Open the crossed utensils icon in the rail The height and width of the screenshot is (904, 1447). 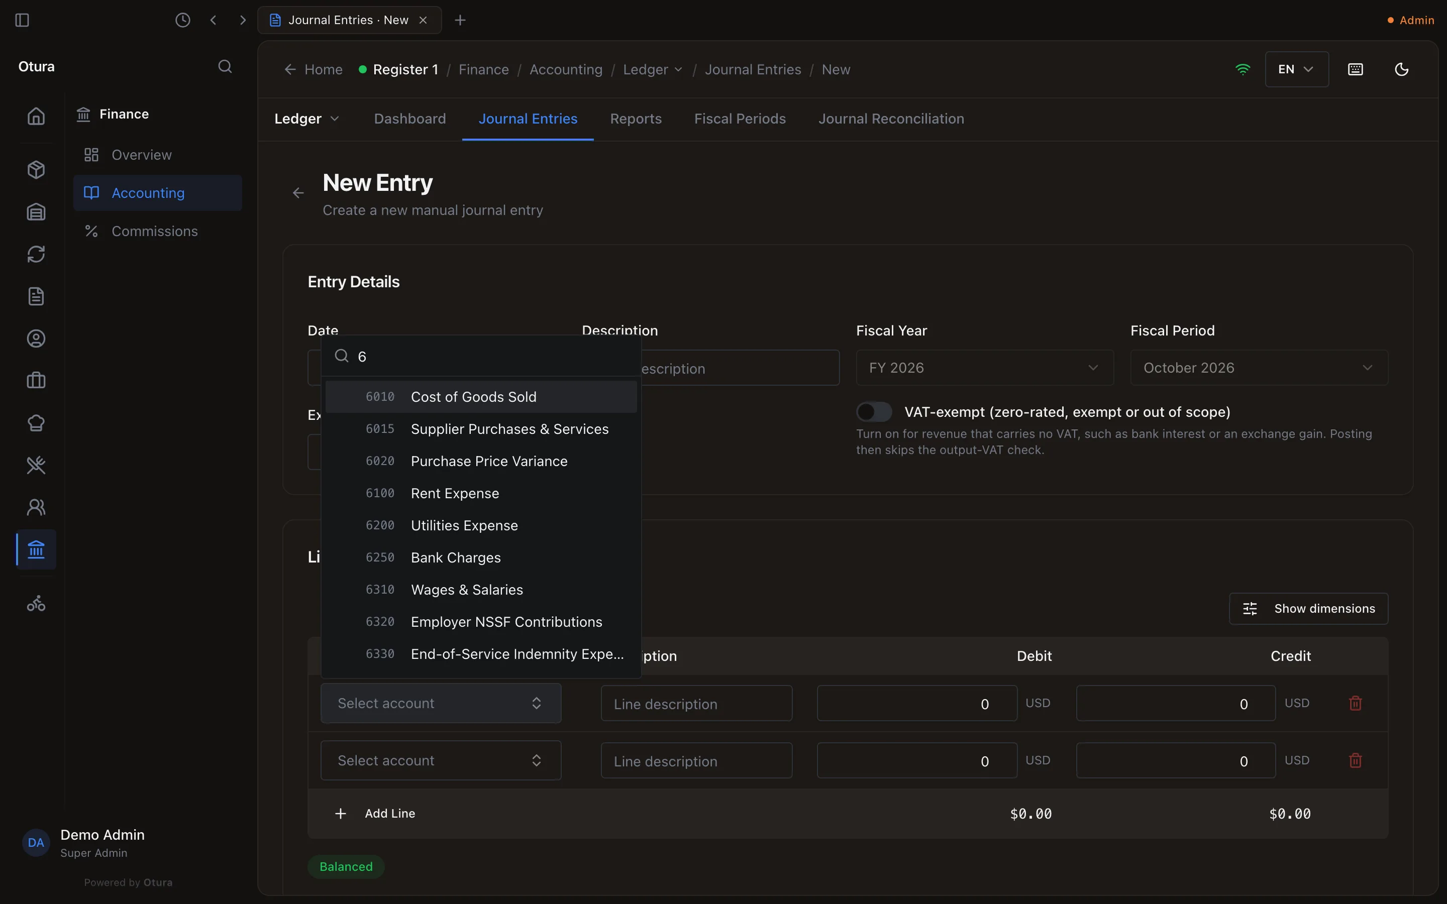point(37,465)
